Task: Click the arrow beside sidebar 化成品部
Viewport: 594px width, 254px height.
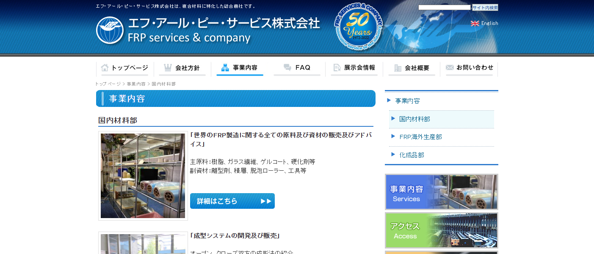Action: [x=393, y=155]
